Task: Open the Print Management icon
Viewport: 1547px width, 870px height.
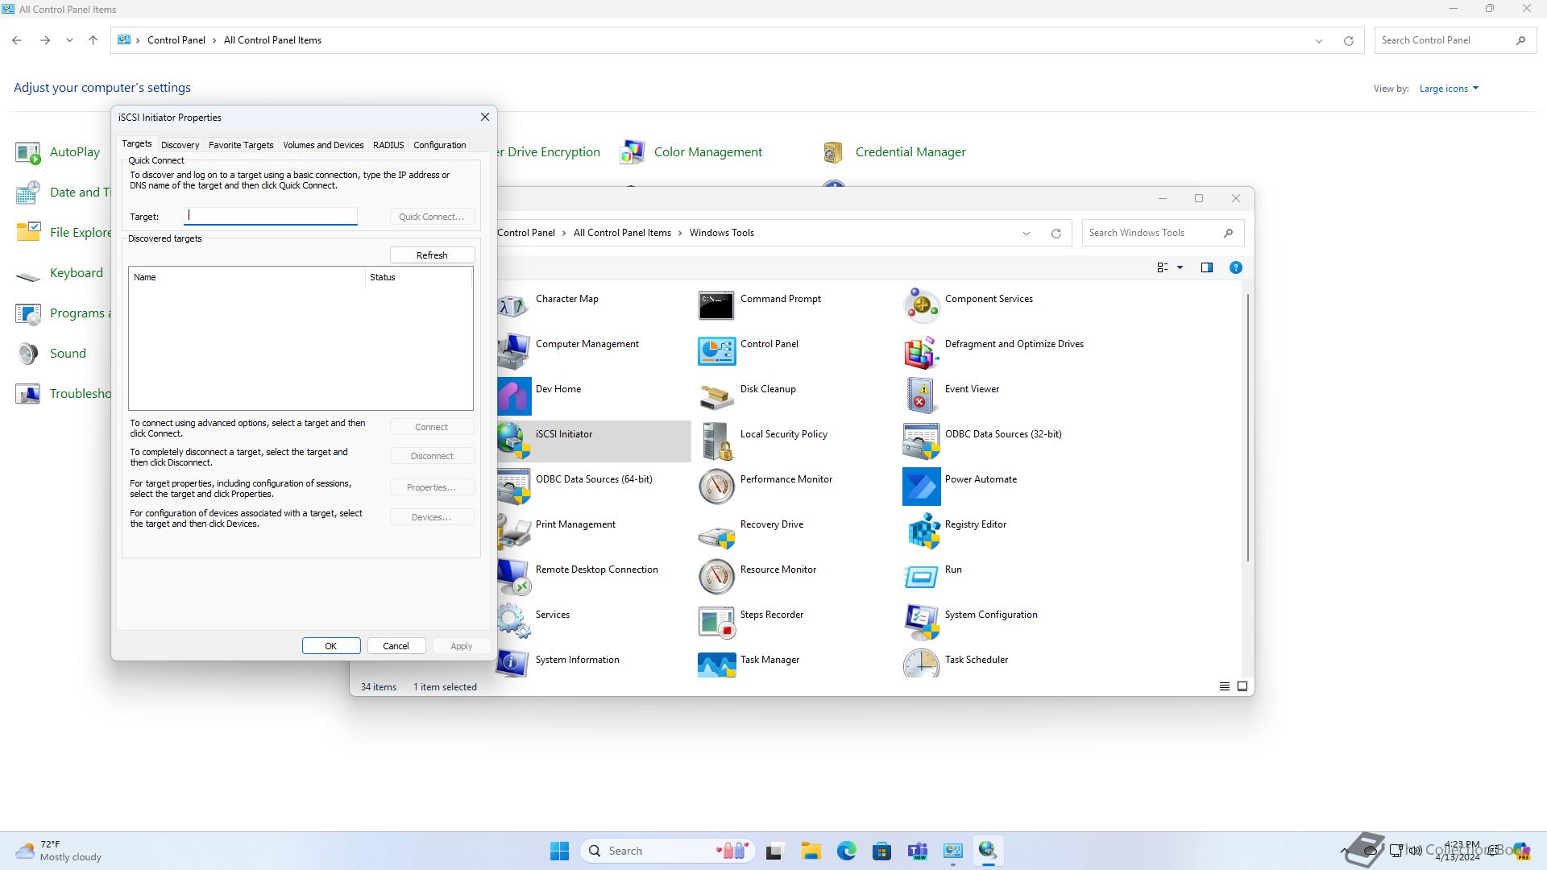Action: [x=513, y=531]
